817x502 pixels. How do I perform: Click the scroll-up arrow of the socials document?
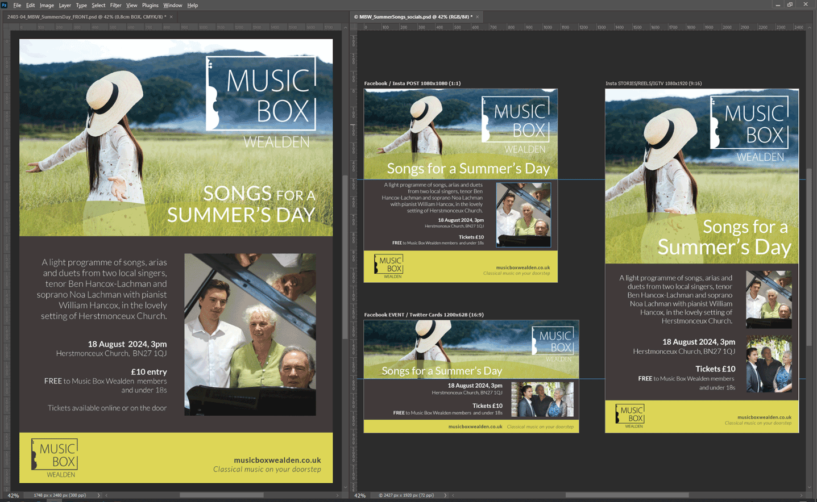click(810, 27)
